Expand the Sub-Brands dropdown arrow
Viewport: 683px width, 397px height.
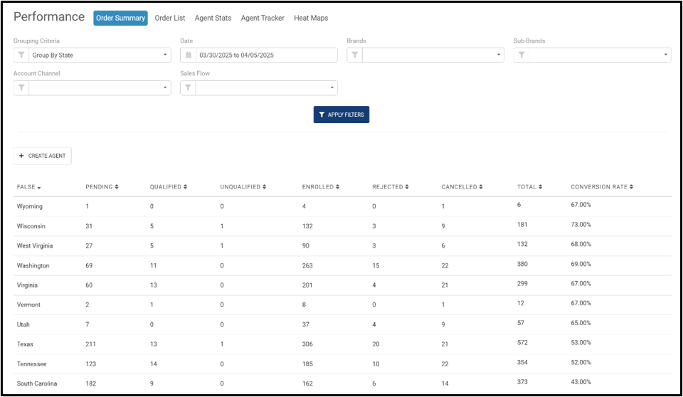pyautogui.click(x=665, y=55)
